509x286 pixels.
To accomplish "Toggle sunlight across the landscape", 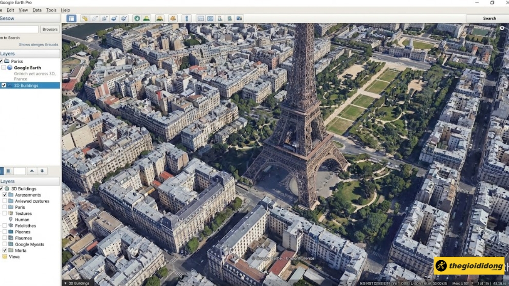I will coord(146,18).
